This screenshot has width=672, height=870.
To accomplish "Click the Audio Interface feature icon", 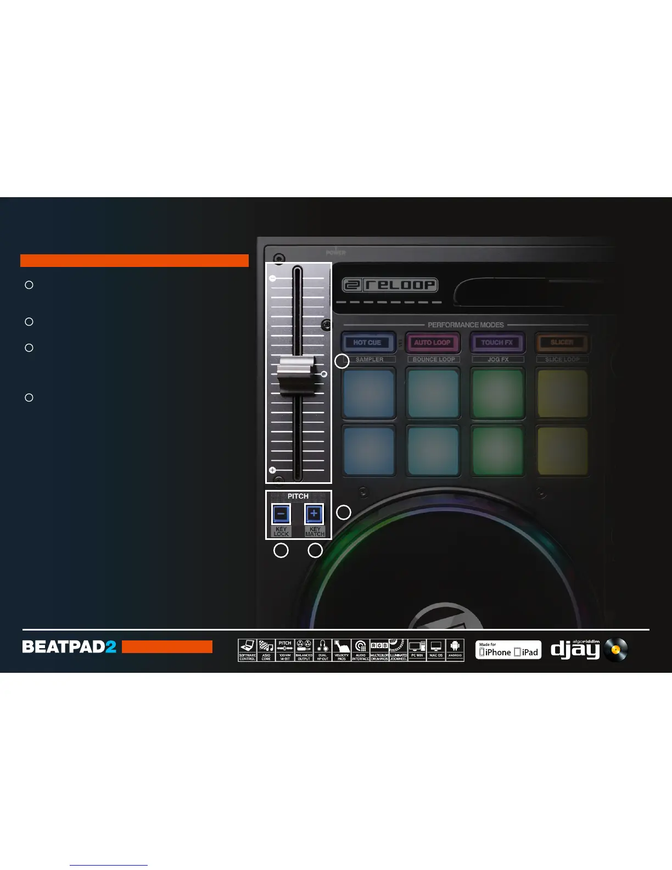I will [x=360, y=650].
